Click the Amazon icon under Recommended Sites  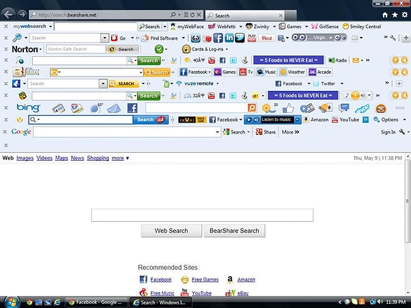pyautogui.click(x=232, y=279)
